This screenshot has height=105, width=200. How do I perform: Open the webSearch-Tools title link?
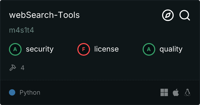tap(44, 15)
